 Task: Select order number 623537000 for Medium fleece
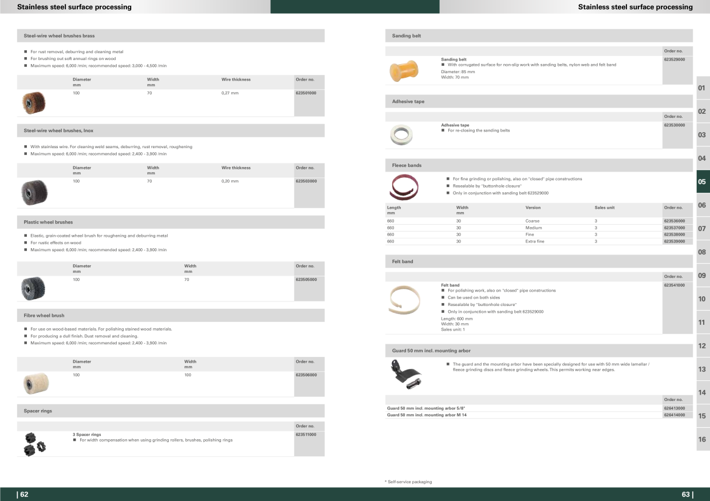674,228
